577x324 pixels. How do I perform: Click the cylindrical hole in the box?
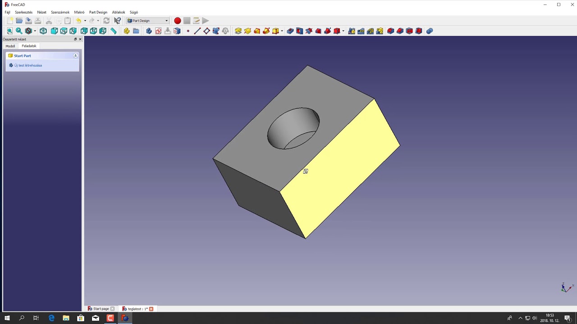(293, 128)
